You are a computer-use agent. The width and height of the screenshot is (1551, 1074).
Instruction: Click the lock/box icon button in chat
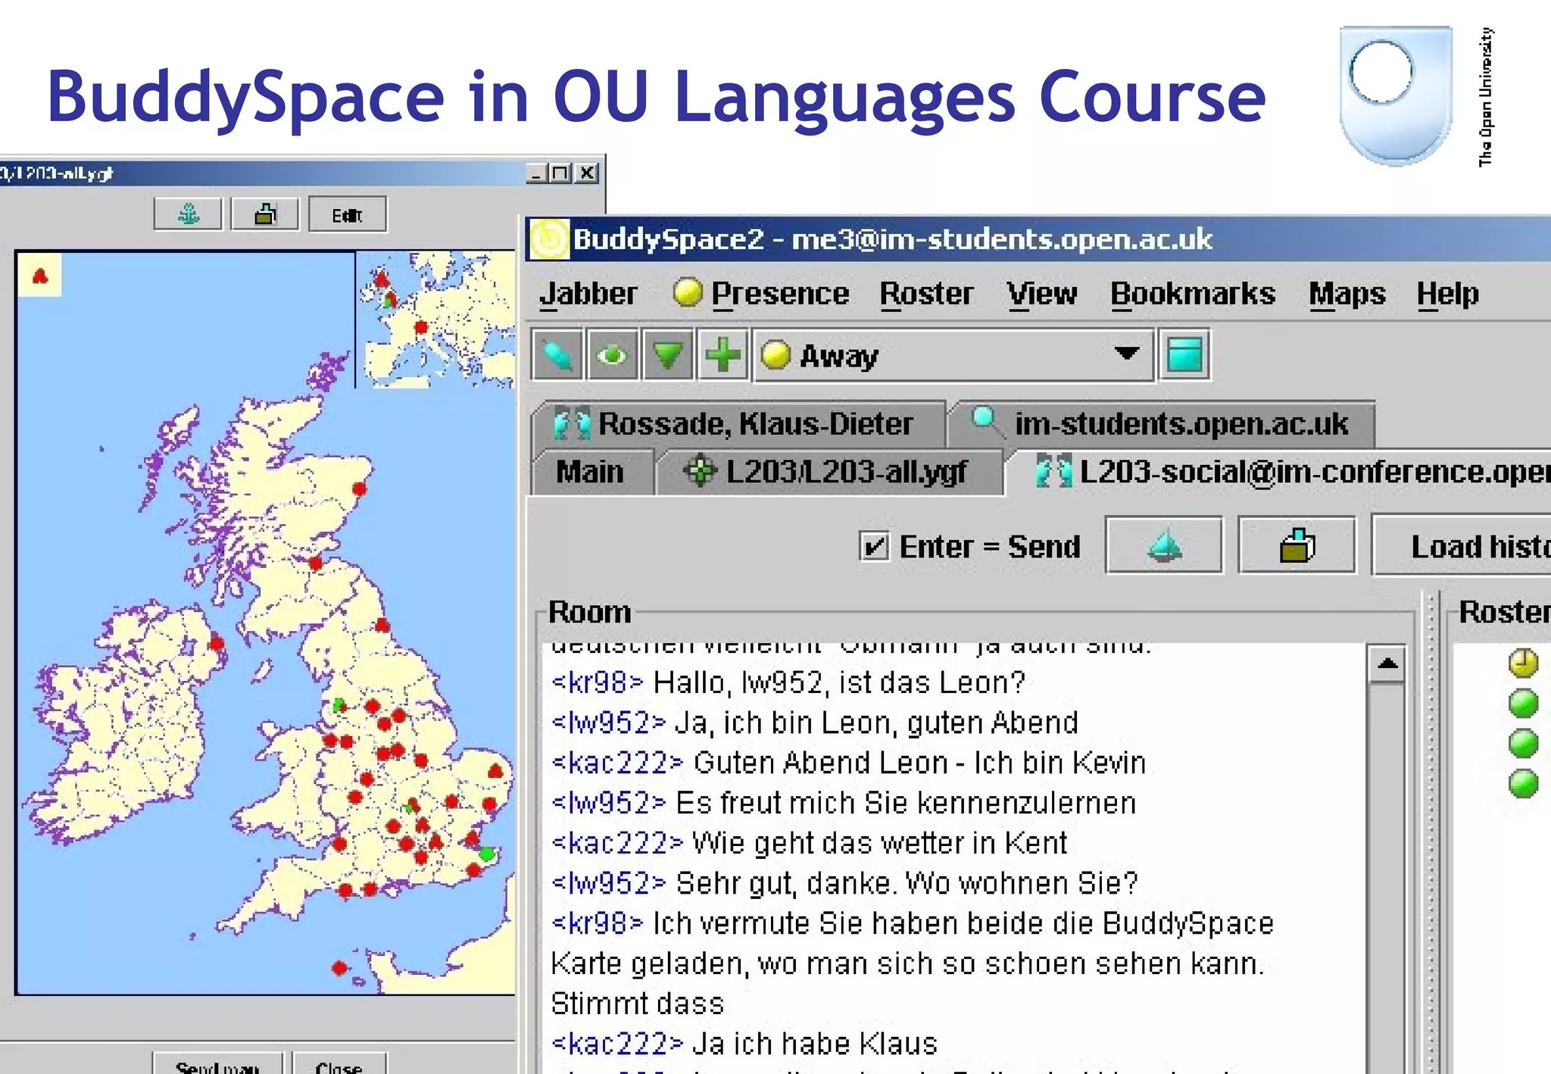(1297, 545)
